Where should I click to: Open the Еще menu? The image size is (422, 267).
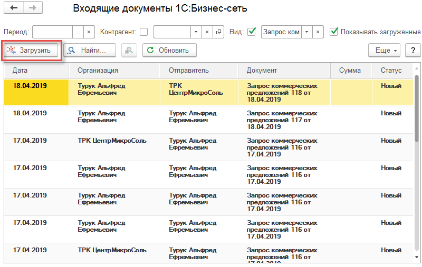point(384,51)
